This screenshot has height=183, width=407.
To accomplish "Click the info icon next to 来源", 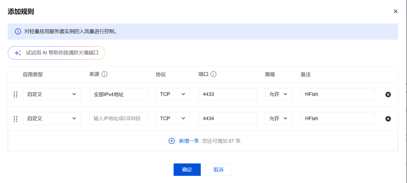I will (x=104, y=74).
